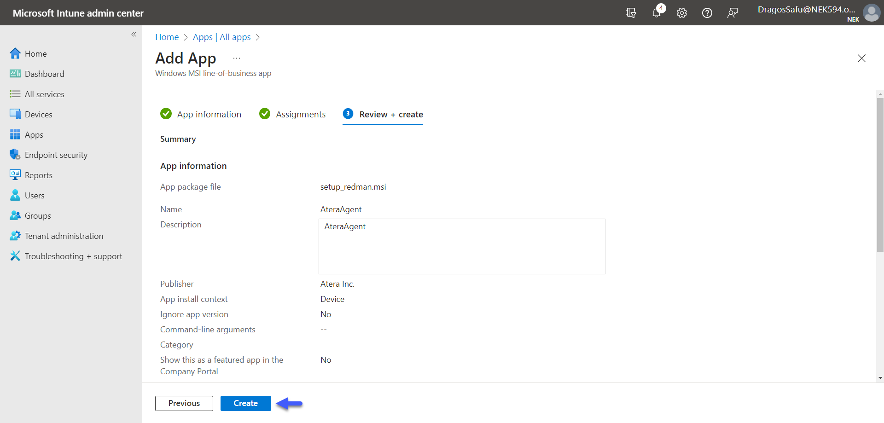Click the Microsoft Intune admin center title

coord(78,13)
